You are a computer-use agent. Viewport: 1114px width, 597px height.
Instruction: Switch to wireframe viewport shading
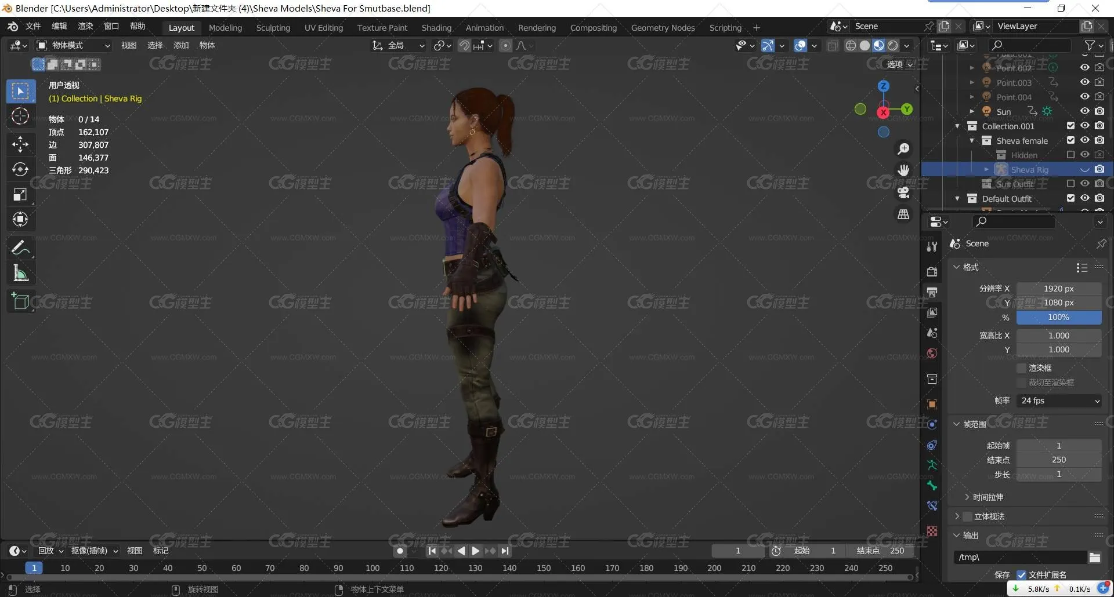[x=851, y=46]
